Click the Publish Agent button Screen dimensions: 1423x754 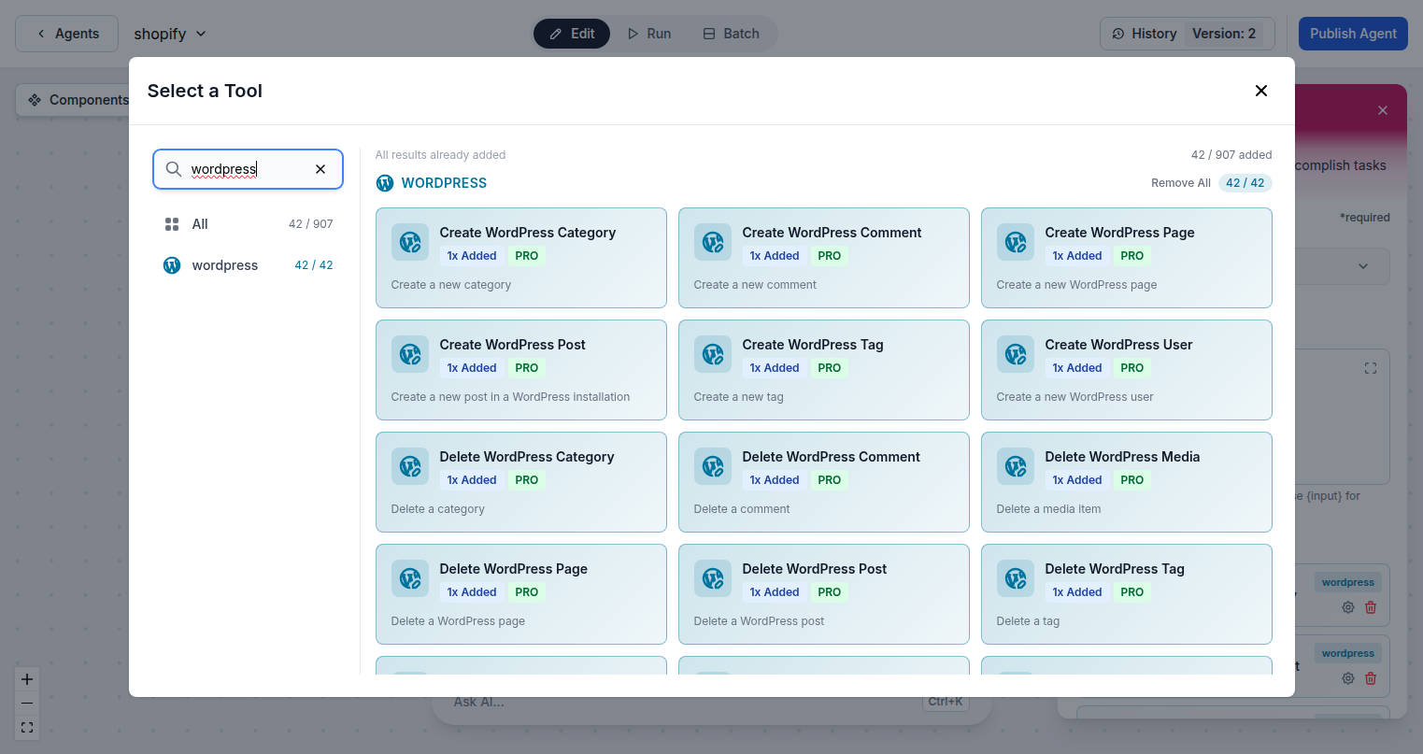pos(1353,33)
